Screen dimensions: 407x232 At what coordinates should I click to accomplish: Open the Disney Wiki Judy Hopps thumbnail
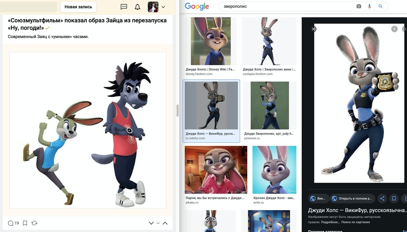coord(210,41)
